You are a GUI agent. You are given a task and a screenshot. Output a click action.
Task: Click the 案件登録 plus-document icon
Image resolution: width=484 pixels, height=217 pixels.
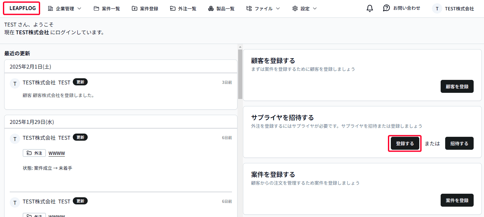click(134, 8)
